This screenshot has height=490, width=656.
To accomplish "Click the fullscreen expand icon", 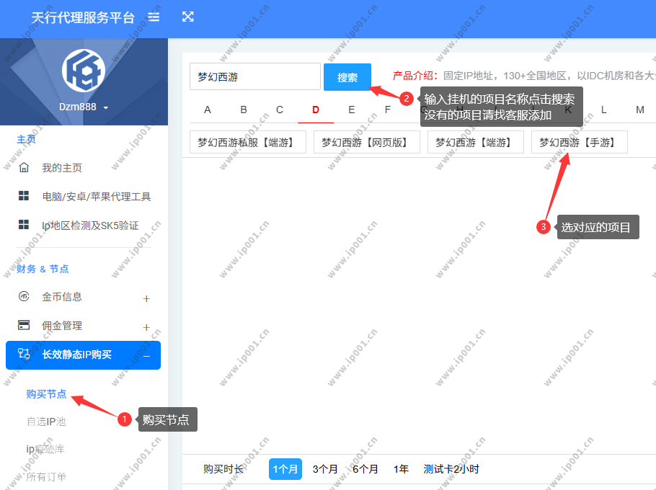I will pos(188,17).
